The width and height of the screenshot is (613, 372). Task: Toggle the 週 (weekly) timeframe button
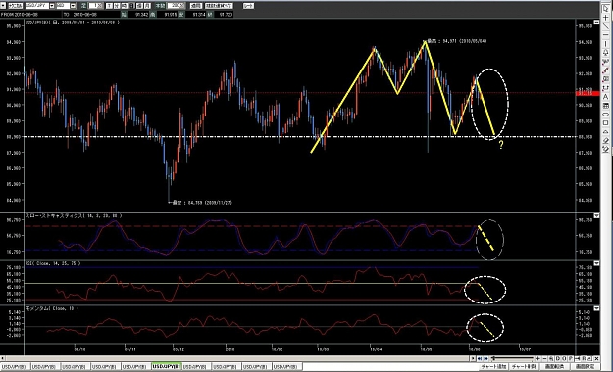(x=139, y=6)
